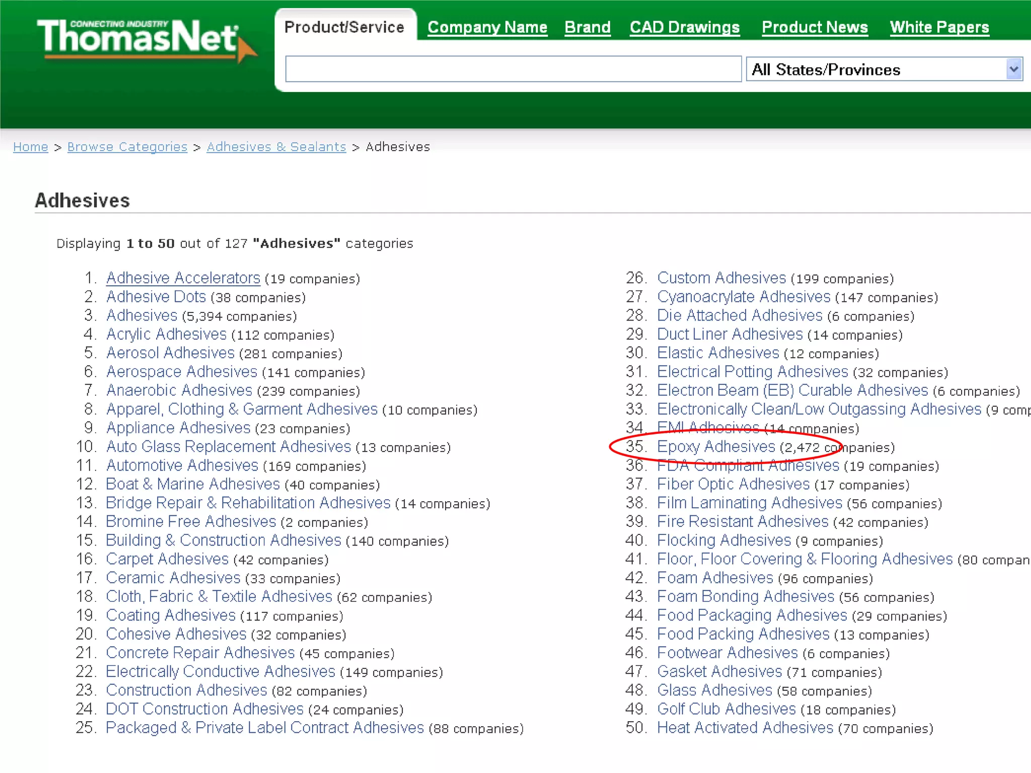Click the Golf Club Adhesives link
Image resolution: width=1031 pixels, height=773 pixels.
pos(726,709)
